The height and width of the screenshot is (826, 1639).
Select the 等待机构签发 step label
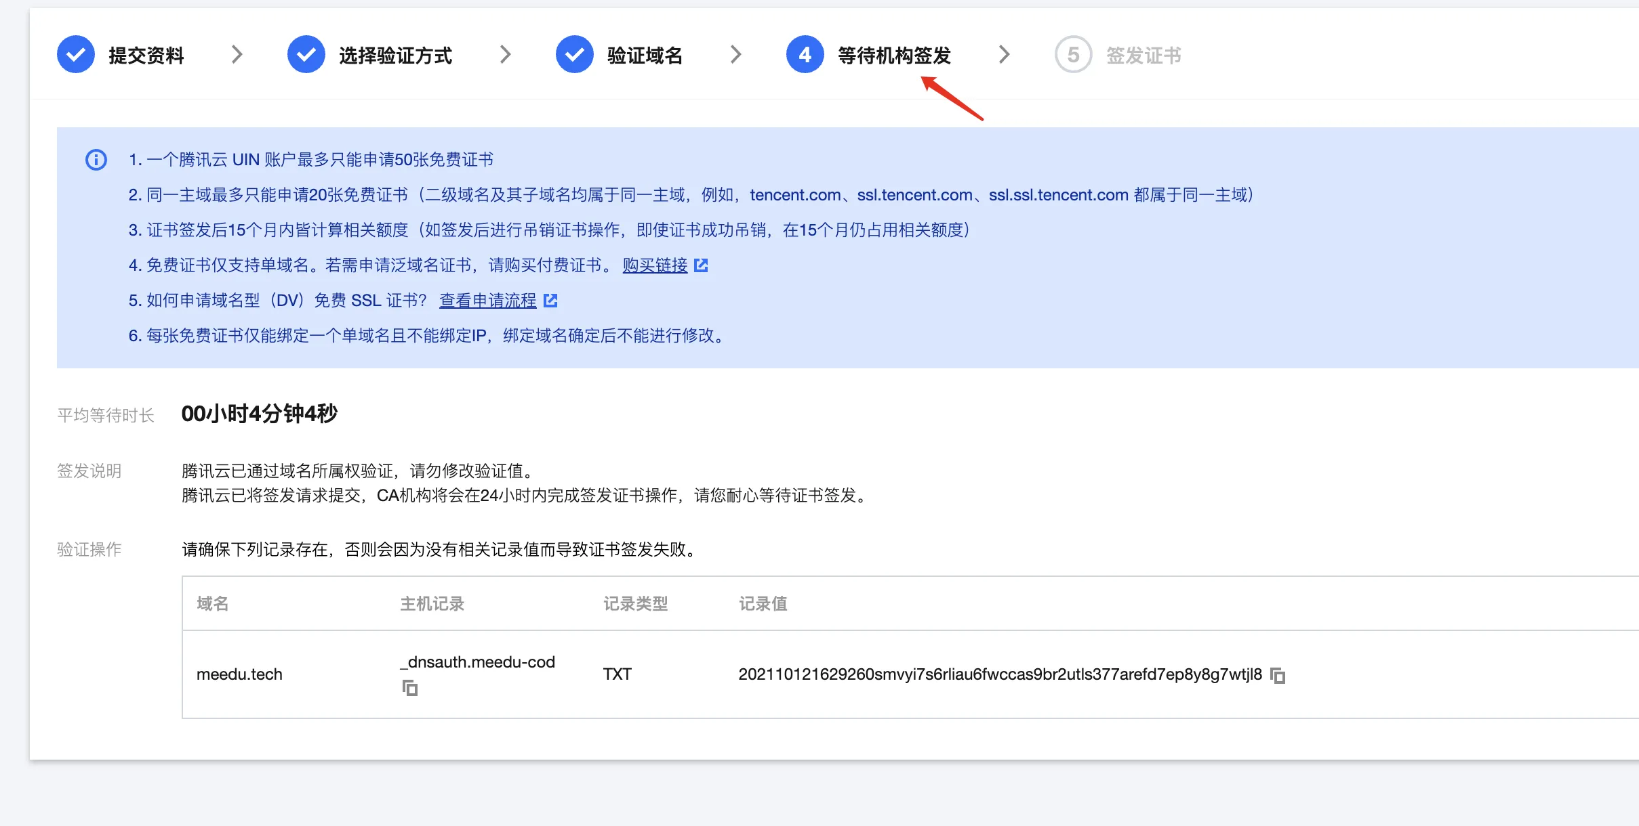(x=894, y=56)
